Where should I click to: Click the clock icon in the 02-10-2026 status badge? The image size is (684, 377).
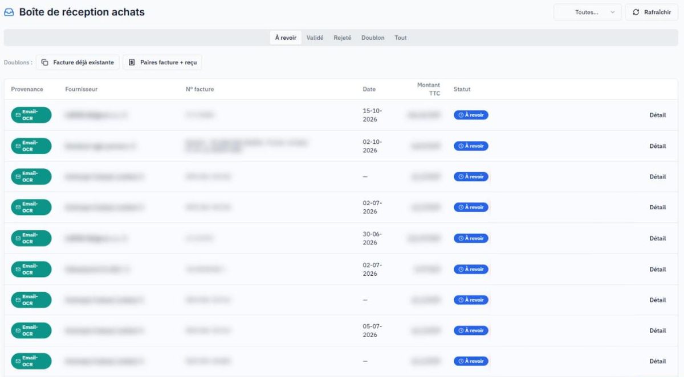(x=461, y=146)
